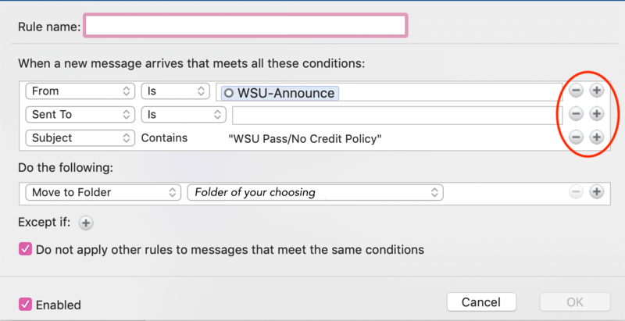The image size is (625, 321).
Task: Choose folder from Folder of your choosing
Action: tap(315, 192)
